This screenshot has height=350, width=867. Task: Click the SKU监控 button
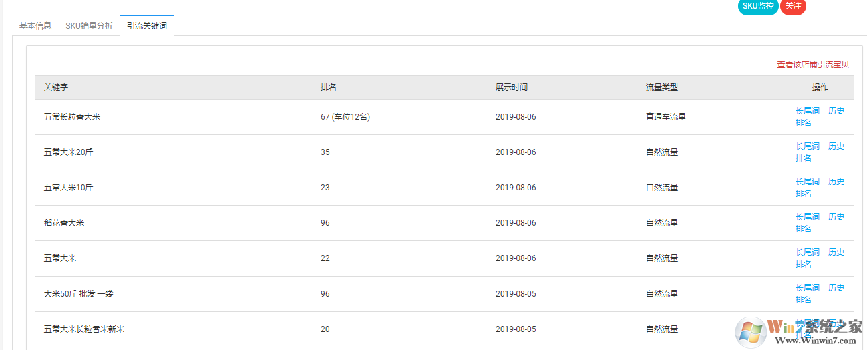(758, 6)
